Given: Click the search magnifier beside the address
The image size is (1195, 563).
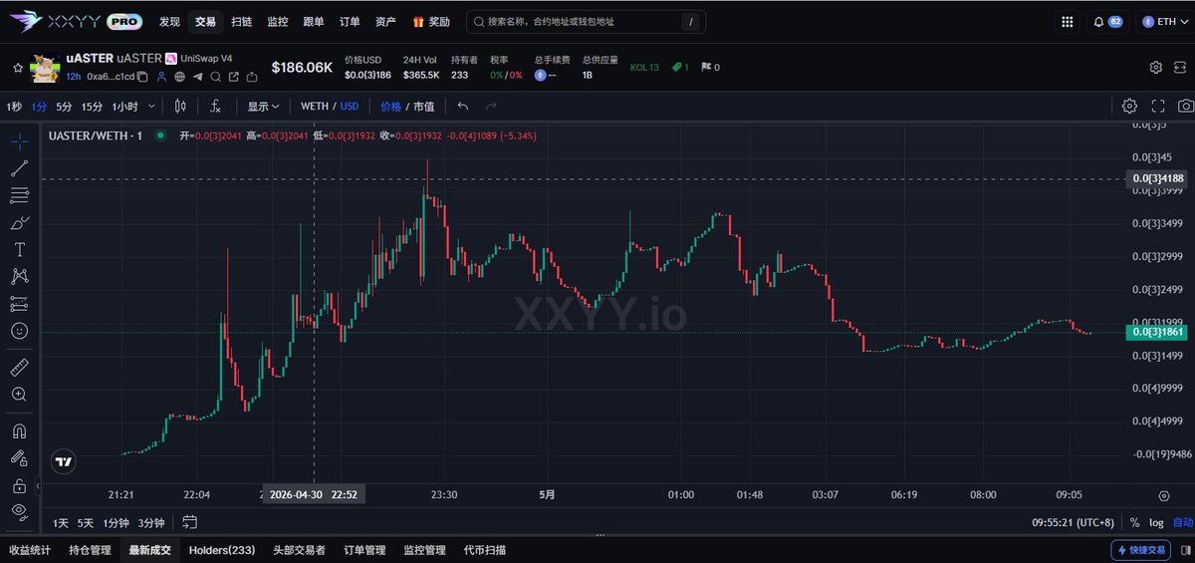Looking at the screenshot, I should tap(215, 77).
